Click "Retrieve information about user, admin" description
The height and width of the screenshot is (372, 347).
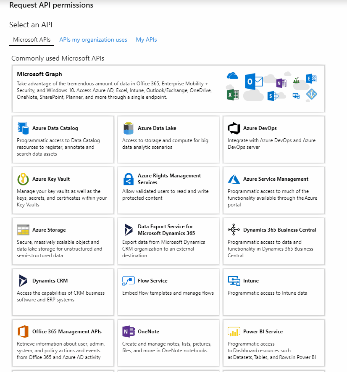point(61,351)
